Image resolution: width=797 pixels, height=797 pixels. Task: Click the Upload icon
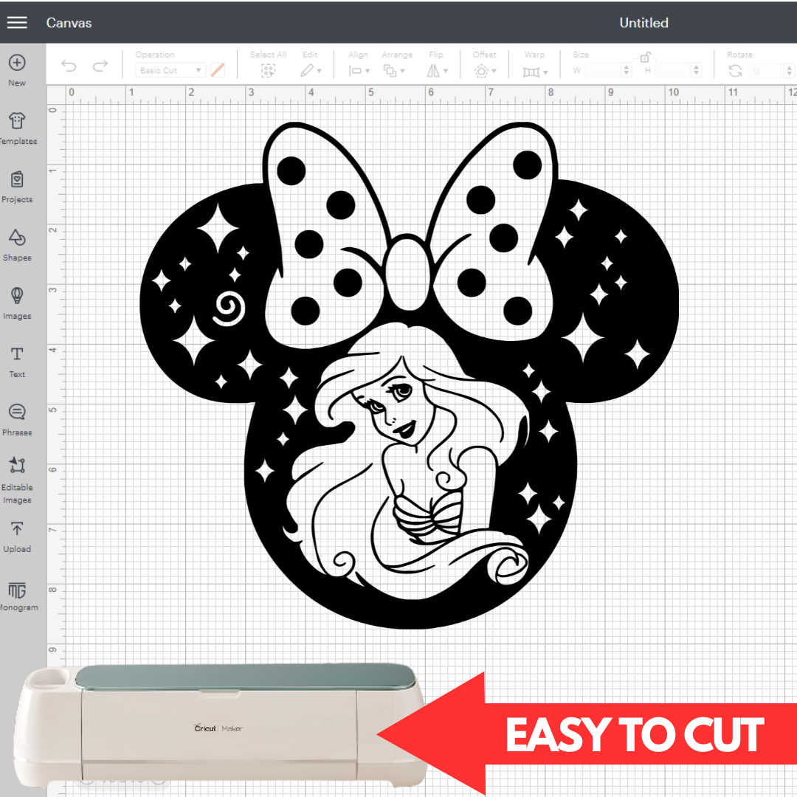coord(17,528)
